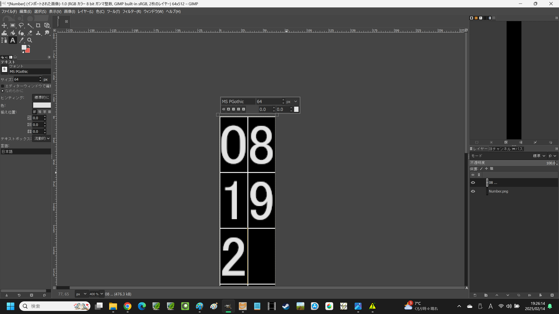This screenshot has width=559, height=314.
Task: Open the レイヤー(L) menu
Action: [x=85, y=11]
